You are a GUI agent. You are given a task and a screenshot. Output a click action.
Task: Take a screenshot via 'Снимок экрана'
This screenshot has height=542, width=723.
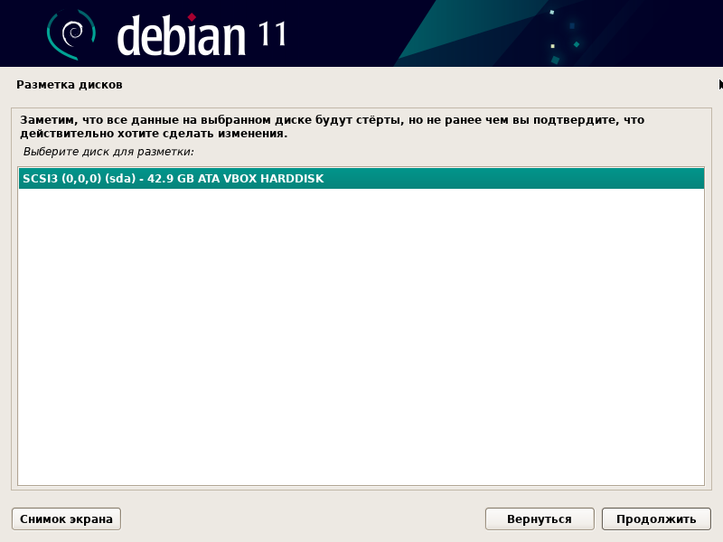pyautogui.click(x=65, y=519)
